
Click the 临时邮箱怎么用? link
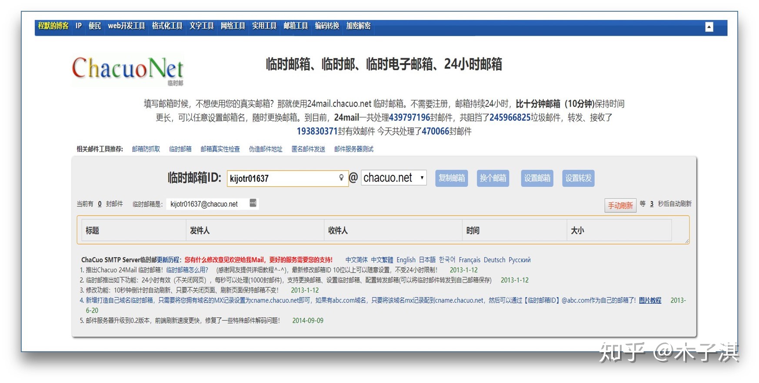click(x=187, y=270)
